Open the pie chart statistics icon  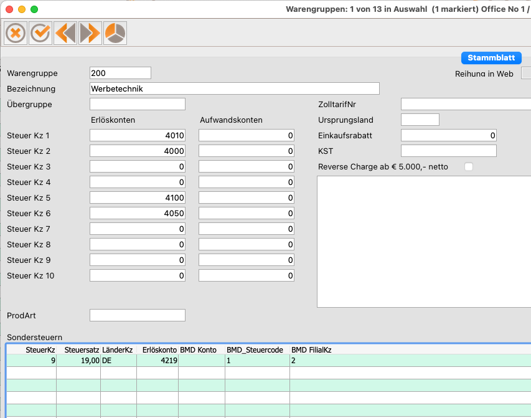(x=115, y=32)
